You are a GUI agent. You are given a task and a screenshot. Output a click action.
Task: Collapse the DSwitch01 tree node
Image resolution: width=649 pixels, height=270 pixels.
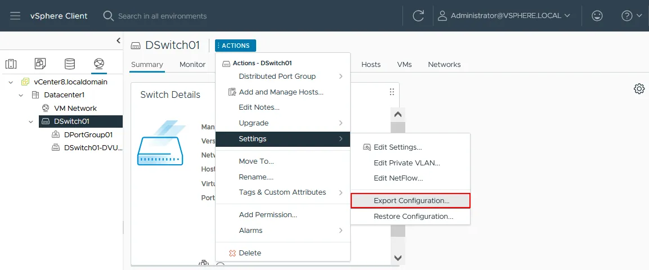point(30,121)
